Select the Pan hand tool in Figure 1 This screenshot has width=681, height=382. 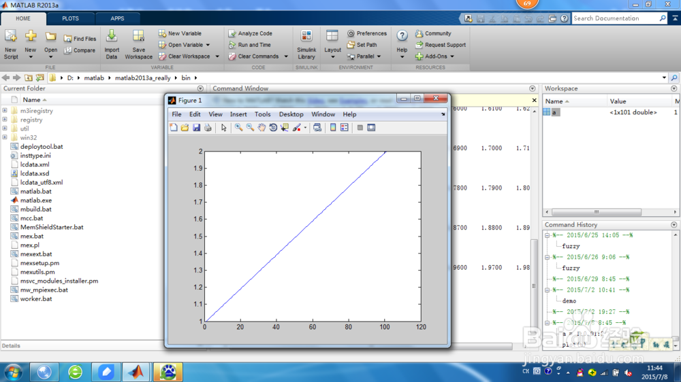[x=262, y=128]
